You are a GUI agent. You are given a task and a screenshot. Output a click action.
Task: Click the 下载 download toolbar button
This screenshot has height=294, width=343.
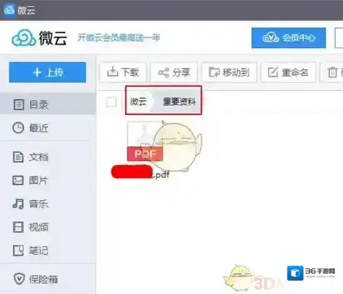pyautogui.click(x=123, y=73)
